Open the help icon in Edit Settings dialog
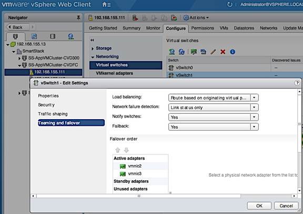This screenshot has width=303, height=214. (297, 83)
